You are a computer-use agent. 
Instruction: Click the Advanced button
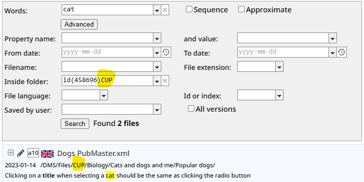[x=79, y=24]
